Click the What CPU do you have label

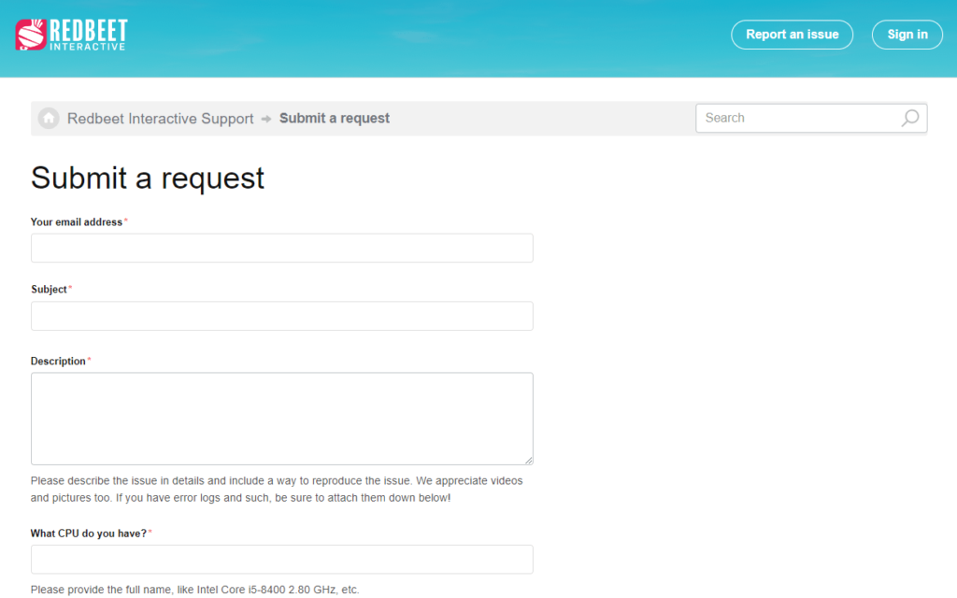pyautogui.click(x=89, y=534)
